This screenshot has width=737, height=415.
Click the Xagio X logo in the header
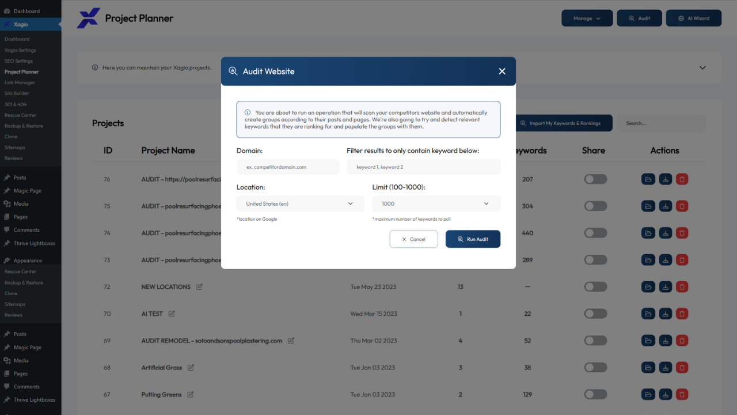coord(89,18)
